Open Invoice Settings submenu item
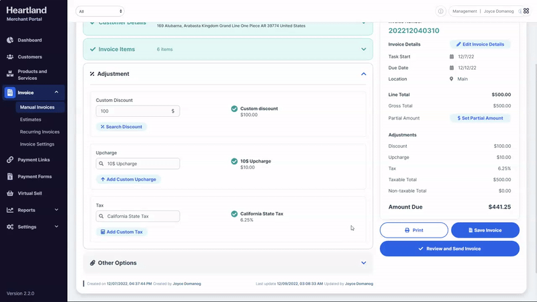The image size is (537, 302). pyautogui.click(x=37, y=144)
